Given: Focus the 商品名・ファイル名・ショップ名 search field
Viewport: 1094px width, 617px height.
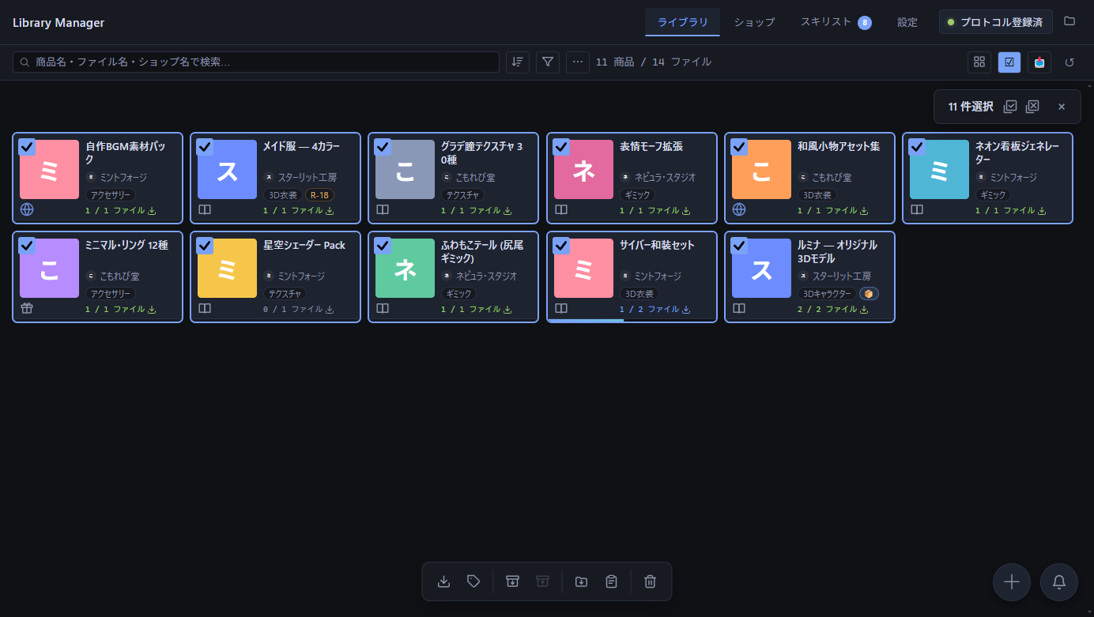Looking at the screenshot, I should (x=256, y=62).
